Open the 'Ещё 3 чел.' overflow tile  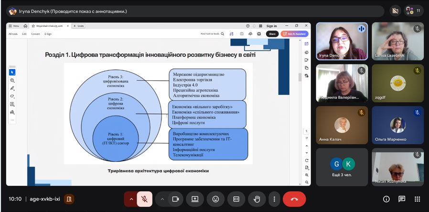click(x=342, y=167)
